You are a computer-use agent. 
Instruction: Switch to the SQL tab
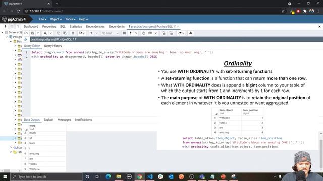tap(63, 27)
